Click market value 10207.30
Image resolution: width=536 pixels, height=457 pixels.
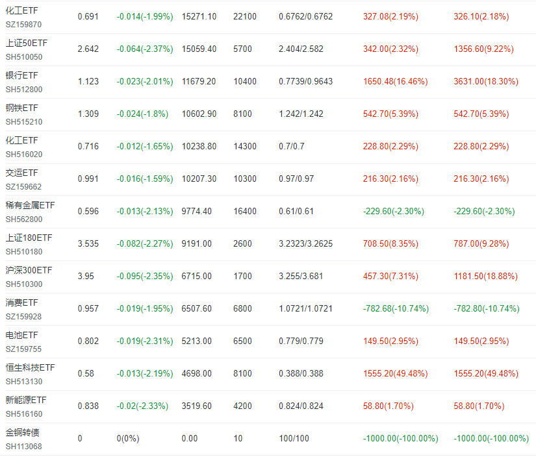click(199, 179)
